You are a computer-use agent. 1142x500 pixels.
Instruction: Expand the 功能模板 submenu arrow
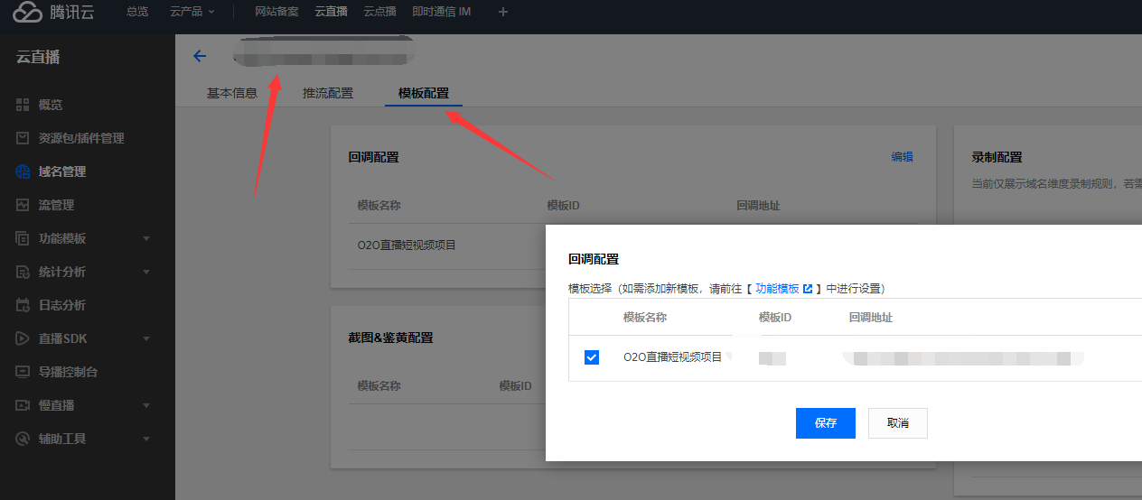(146, 239)
